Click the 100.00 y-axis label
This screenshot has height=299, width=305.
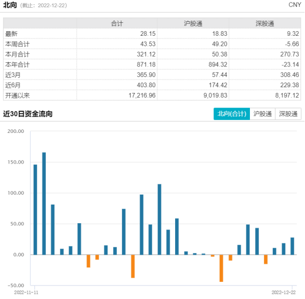[x=16, y=193]
